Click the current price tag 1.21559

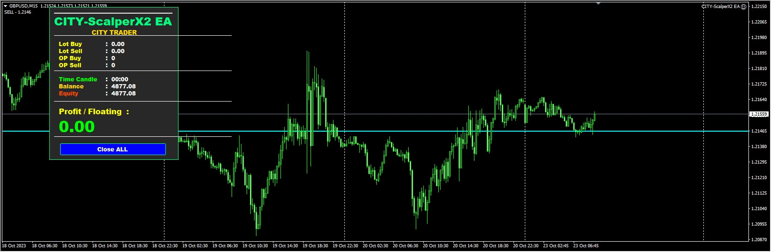click(759, 114)
